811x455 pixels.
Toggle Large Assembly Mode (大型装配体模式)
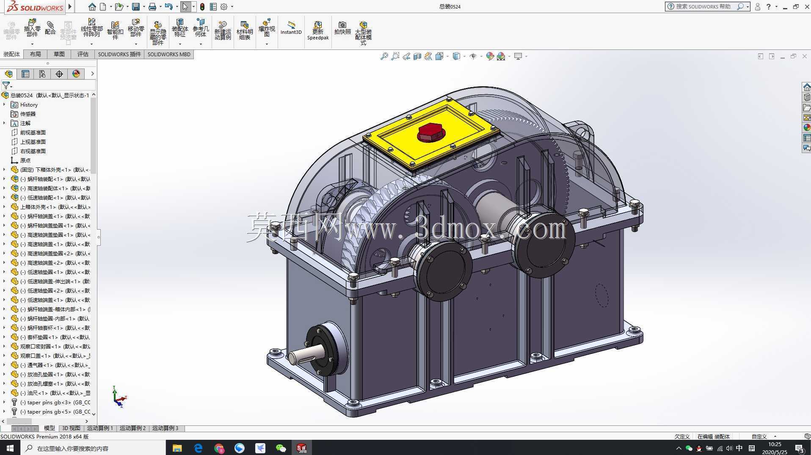click(363, 33)
